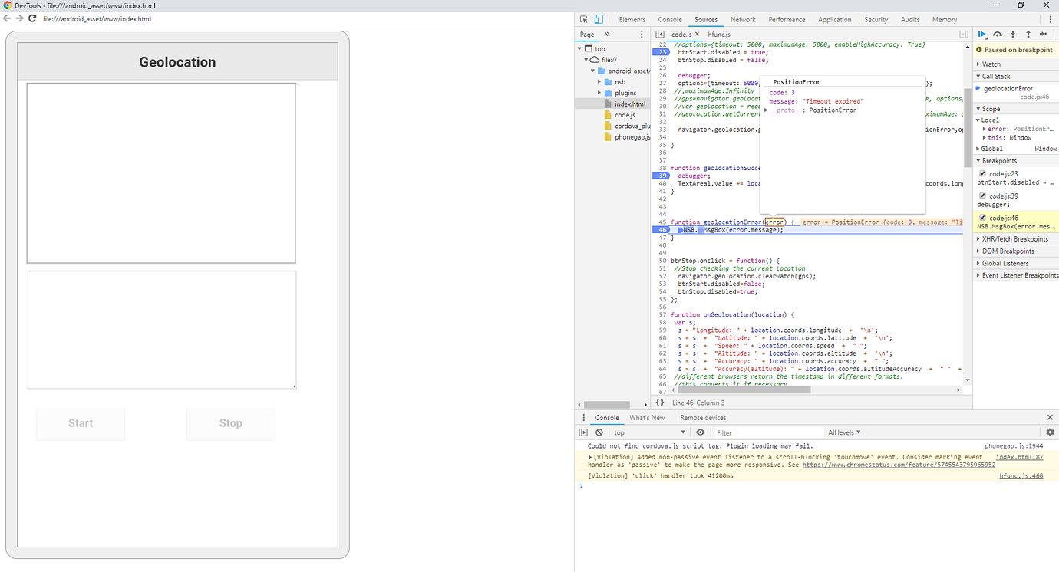Clear the console using the clear icon
The height and width of the screenshot is (572, 1059).
(599, 432)
